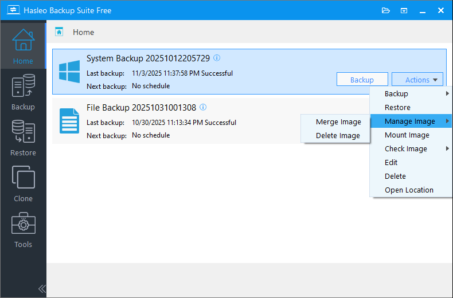Choose Restore from the Actions menu
The height and width of the screenshot is (298, 453).
tap(411, 107)
